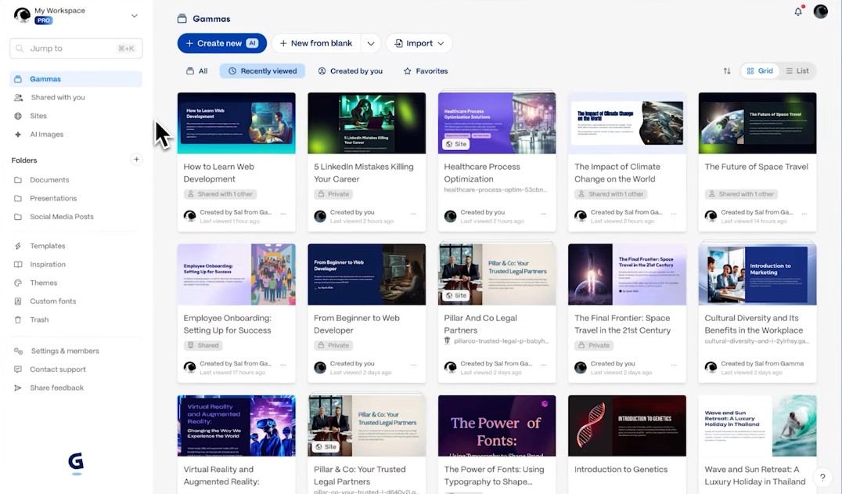
Task: Open the Trash in sidebar
Action: tap(39, 319)
